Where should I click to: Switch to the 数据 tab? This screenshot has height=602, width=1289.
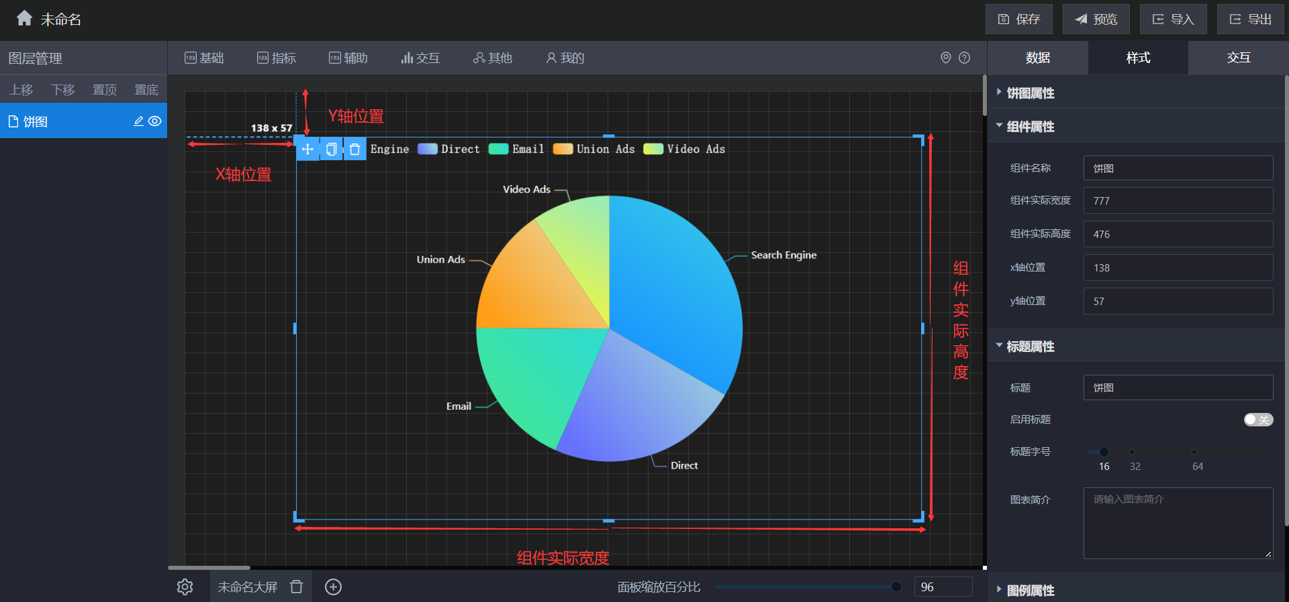[1037, 58]
